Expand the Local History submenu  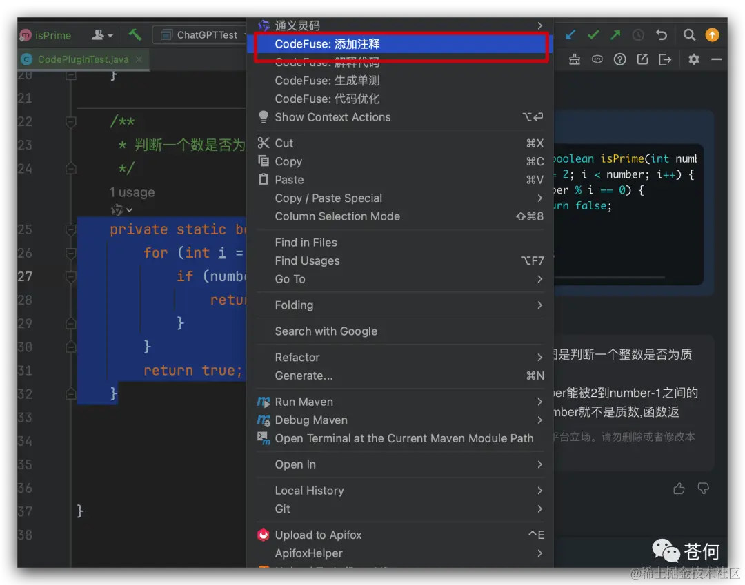pyautogui.click(x=399, y=491)
